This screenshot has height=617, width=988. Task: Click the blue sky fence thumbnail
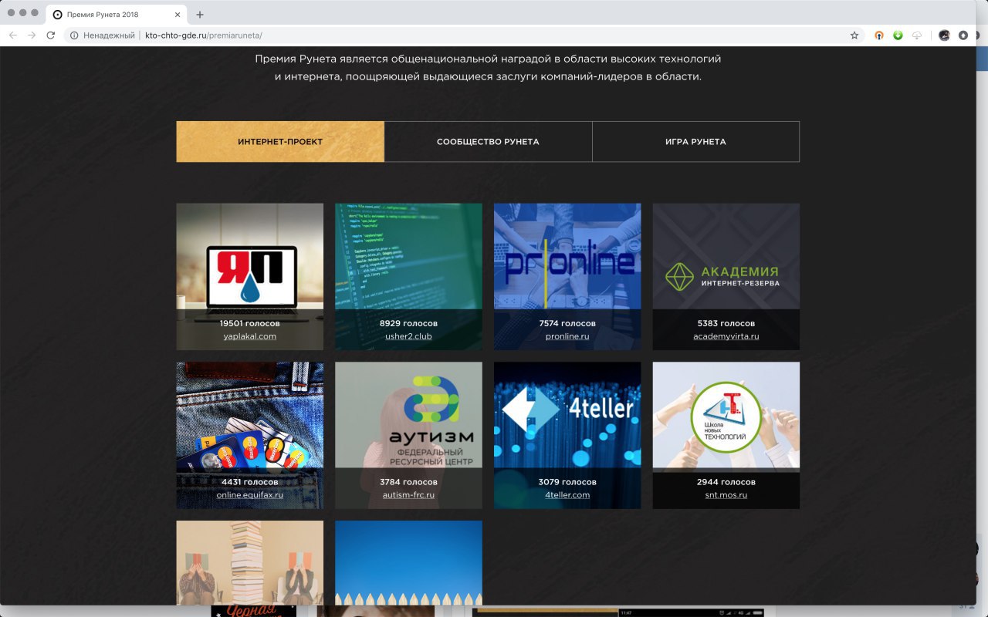pos(408,563)
